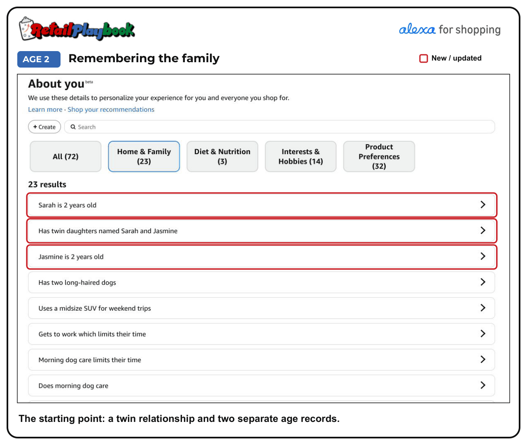Select the All (72) tab
The image size is (527, 445).
[x=65, y=157]
